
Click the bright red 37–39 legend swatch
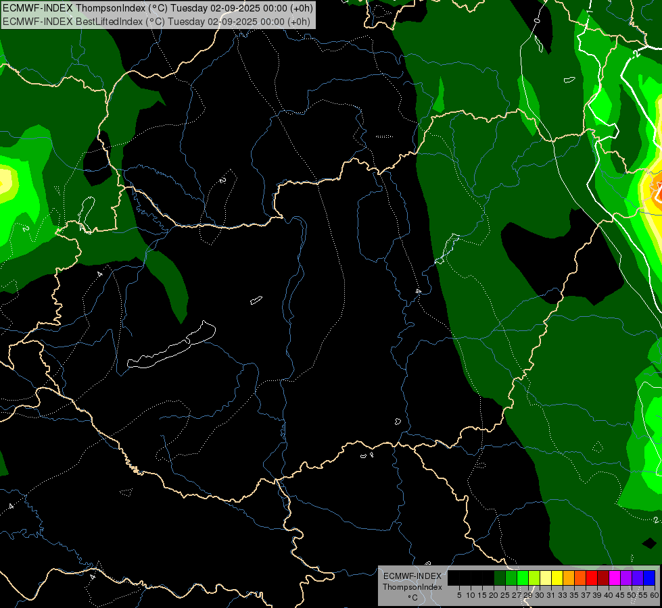coord(592,578)
